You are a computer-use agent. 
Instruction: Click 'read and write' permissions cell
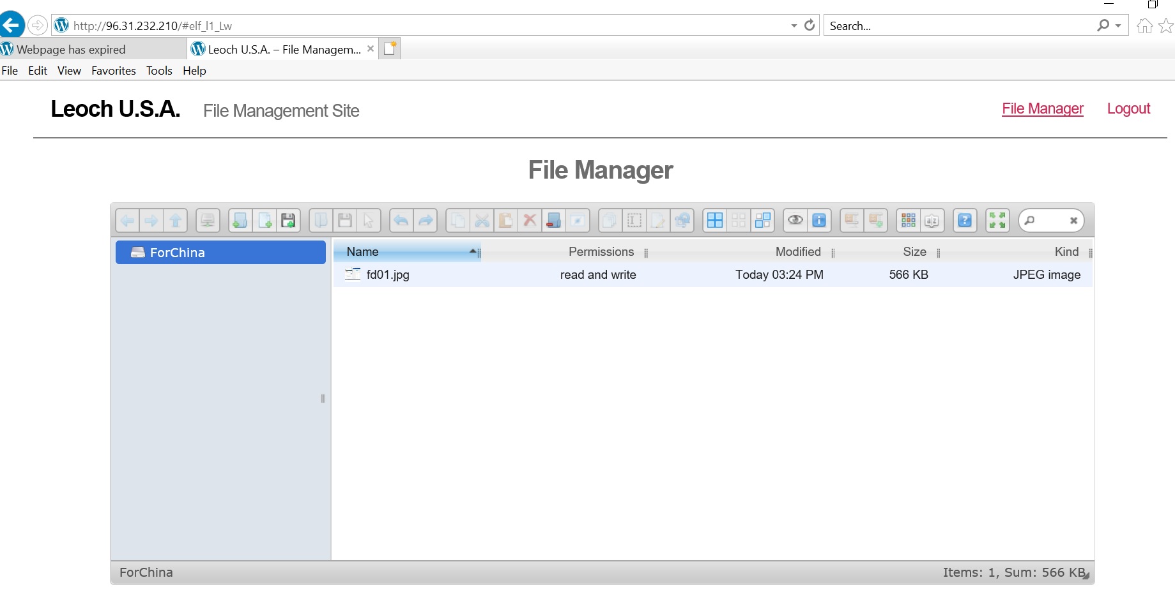pos(598,275)
